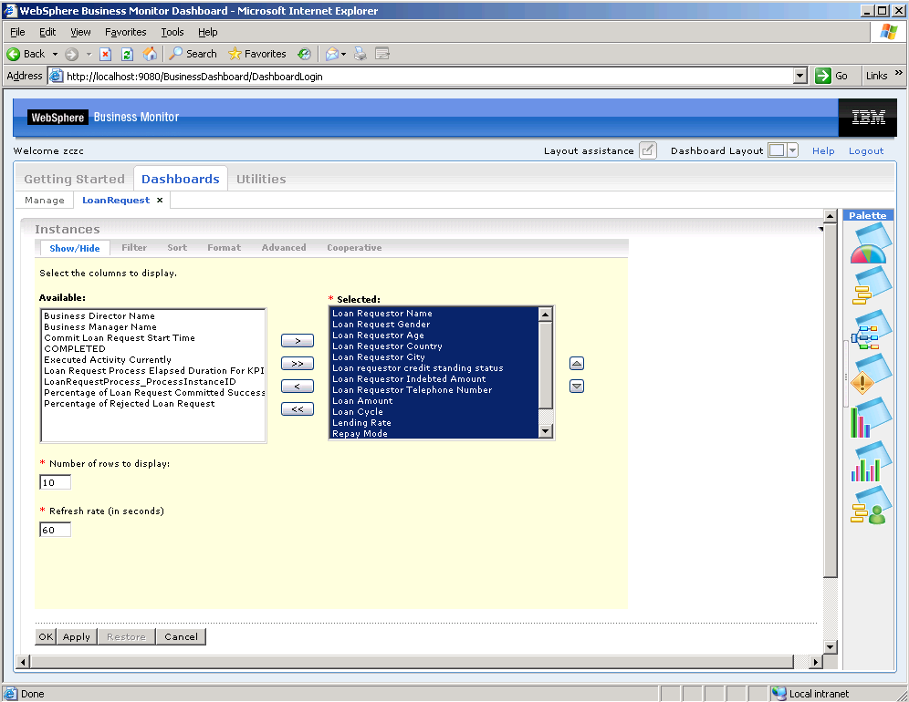Open the Dashboard Layout dropdown
This screenshot has height=702, width=909.
tap(792, 150)
